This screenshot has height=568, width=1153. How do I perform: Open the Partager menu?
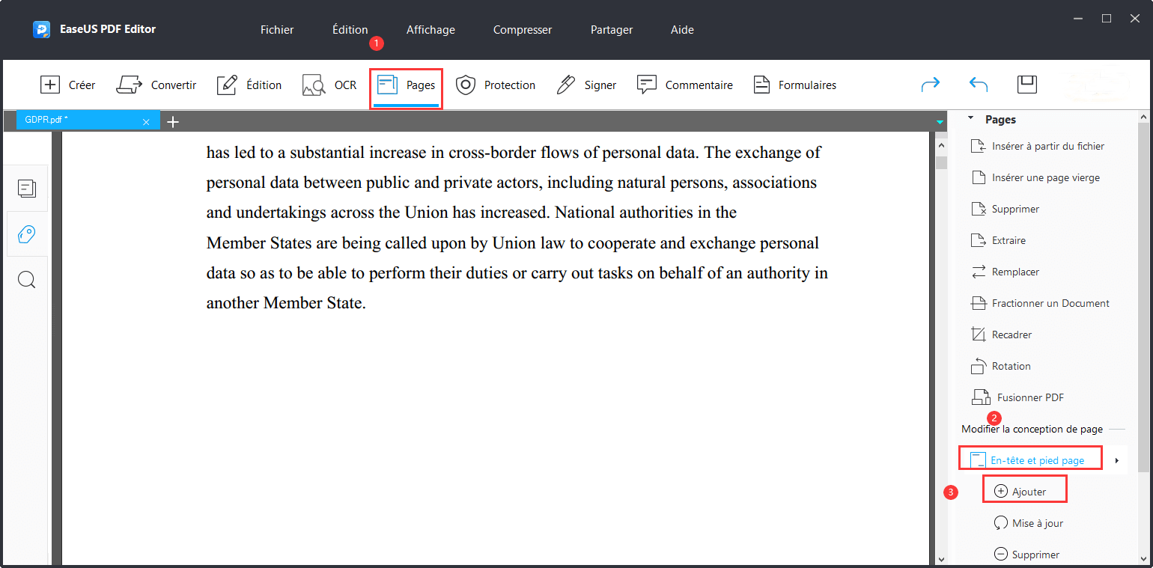click(x=612, y=30)
